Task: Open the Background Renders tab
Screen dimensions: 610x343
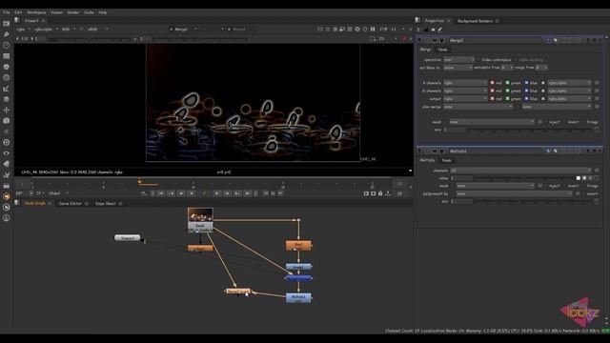Action: tap(475, 21)
